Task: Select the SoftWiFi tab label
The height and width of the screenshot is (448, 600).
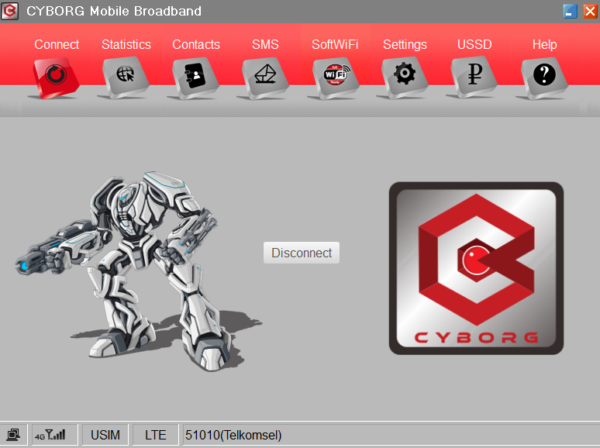Action: click(x=335, y=44)
